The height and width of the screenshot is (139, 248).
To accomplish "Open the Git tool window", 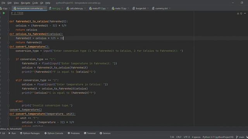I will click(x=3, y=133).
